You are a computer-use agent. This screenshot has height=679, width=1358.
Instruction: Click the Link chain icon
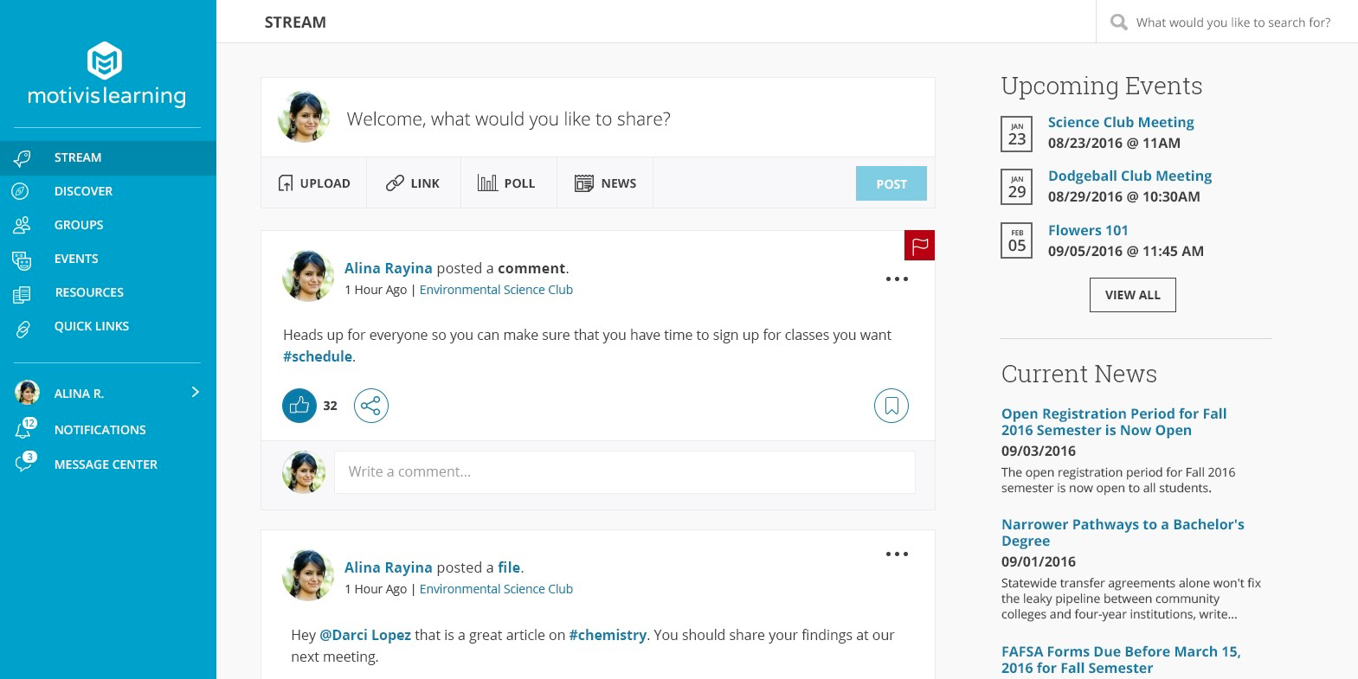395,183
